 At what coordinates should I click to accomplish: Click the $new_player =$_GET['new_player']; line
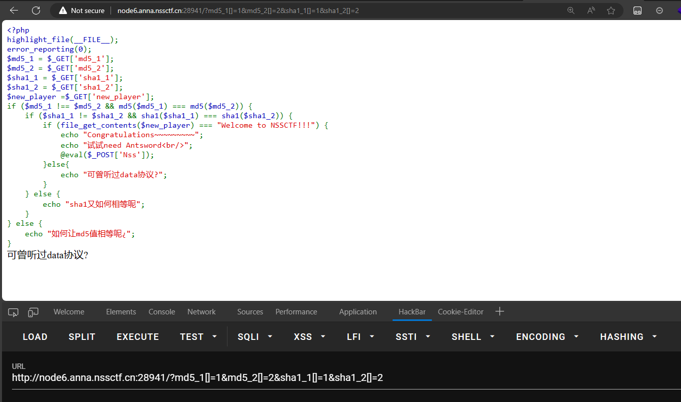[x=80, y=97]
